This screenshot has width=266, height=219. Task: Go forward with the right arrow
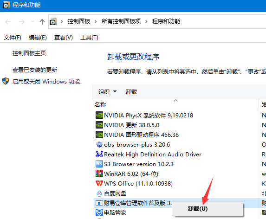[21, 22]
